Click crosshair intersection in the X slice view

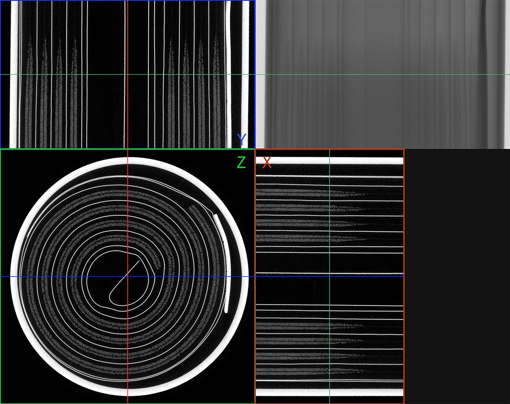[x=329, y=277]
